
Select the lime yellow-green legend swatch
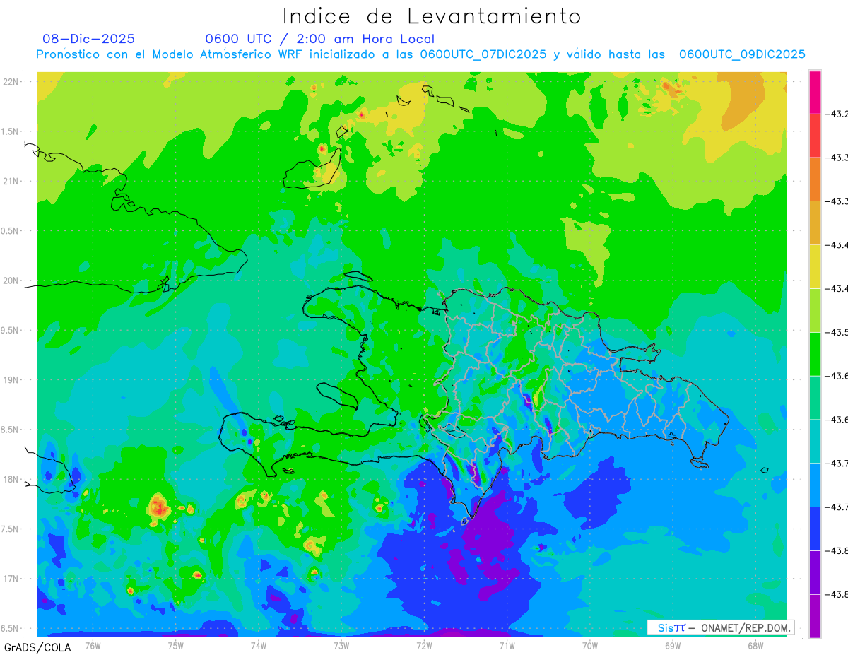click(x=815, y=309)
